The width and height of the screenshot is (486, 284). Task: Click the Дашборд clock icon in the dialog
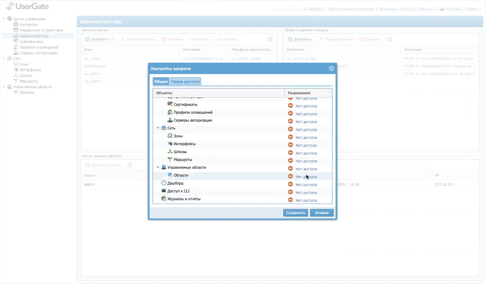(x=164, y=183)
